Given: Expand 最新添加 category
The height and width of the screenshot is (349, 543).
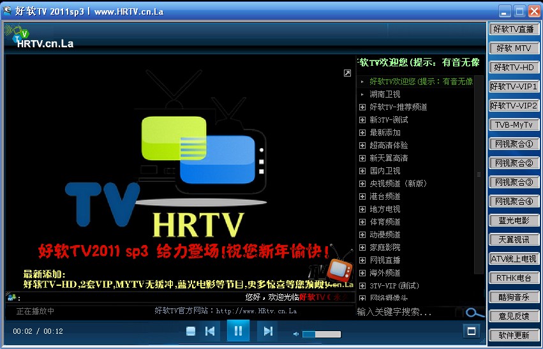Looking at the screenshot, I should [362, 133].
